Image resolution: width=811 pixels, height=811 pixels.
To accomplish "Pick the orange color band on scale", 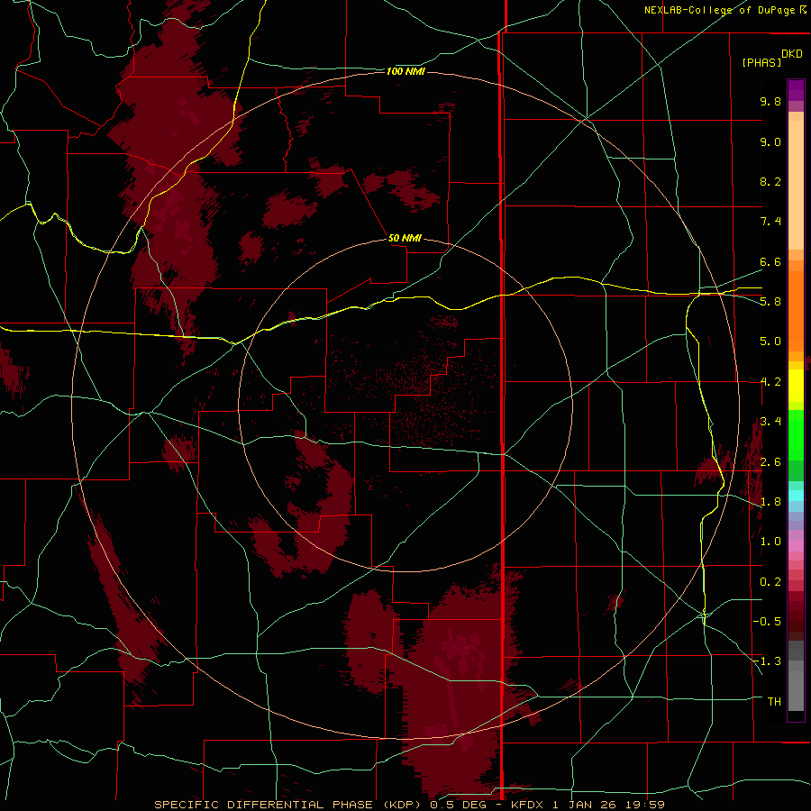I will point(796,312).
